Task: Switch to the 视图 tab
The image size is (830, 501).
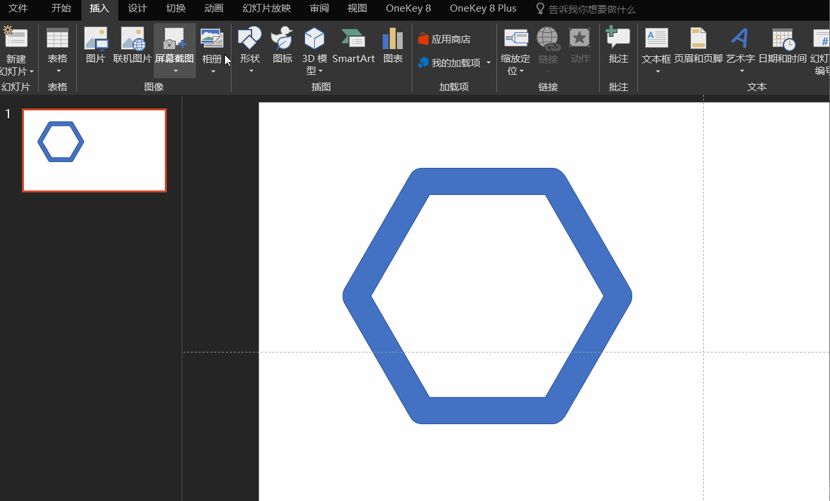Action: [357, 9]
